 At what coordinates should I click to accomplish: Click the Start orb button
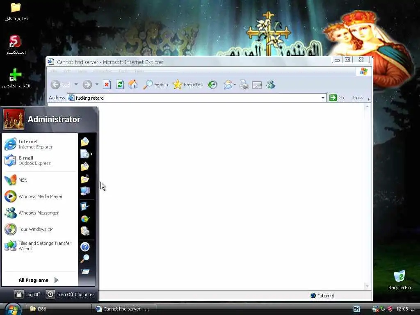point(13,309)
